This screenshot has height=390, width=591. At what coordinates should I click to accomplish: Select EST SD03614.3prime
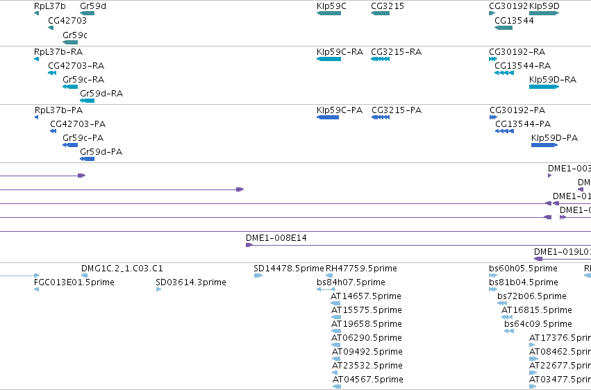click(x=158, y=290)
